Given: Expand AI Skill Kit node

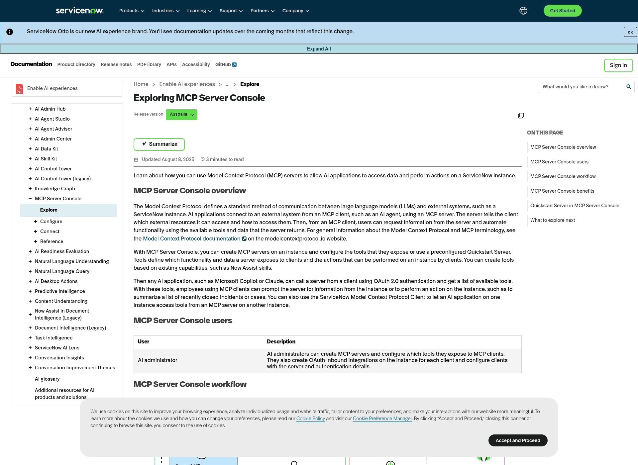Looking at the screenshot, I should (x=30, y=159).
